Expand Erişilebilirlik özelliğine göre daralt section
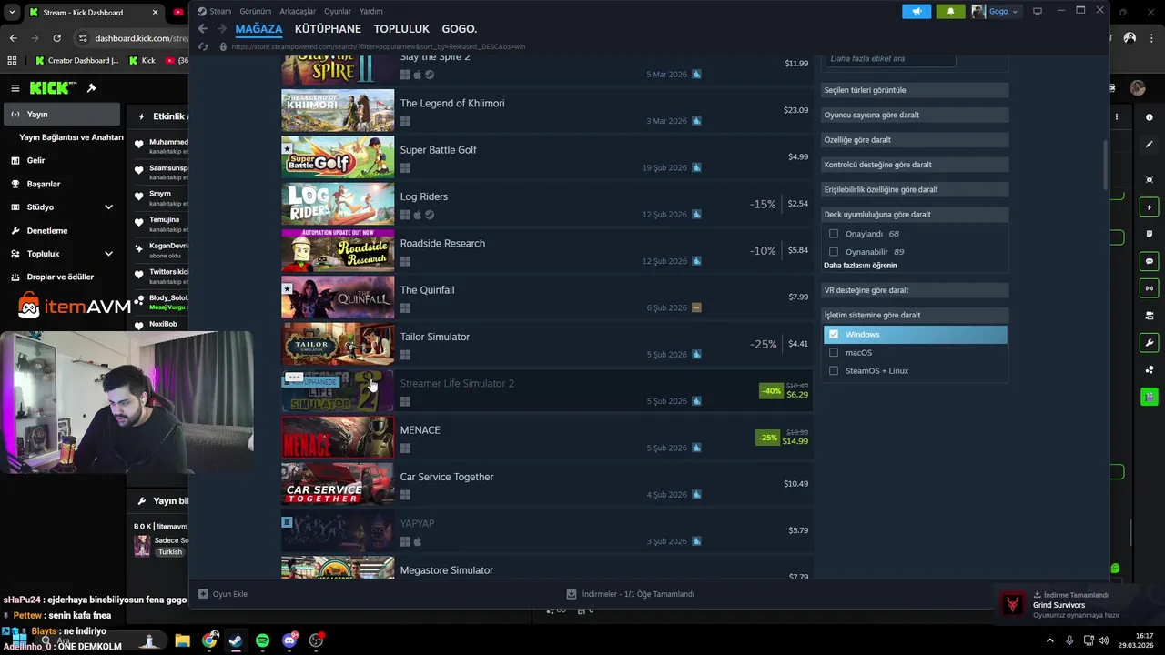The width and height of the screenshot is (1165, 655). coord(915,189)
